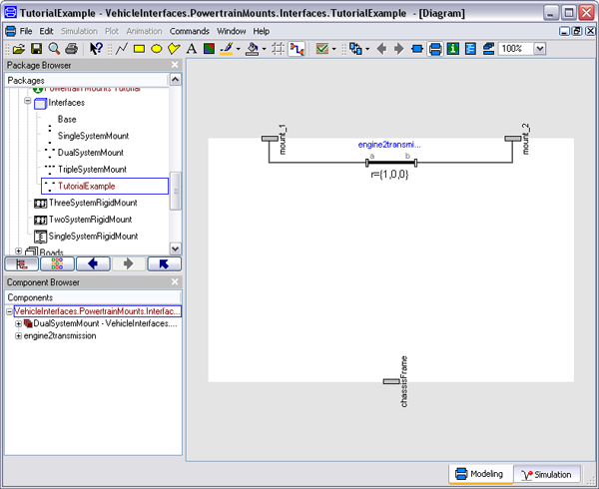Screen dimensions: 599x489
Task: Open the Commands menu
Action: tap(190, 31)
